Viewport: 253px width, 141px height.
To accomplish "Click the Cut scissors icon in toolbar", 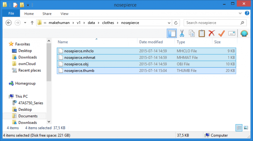I will point(182,33).
